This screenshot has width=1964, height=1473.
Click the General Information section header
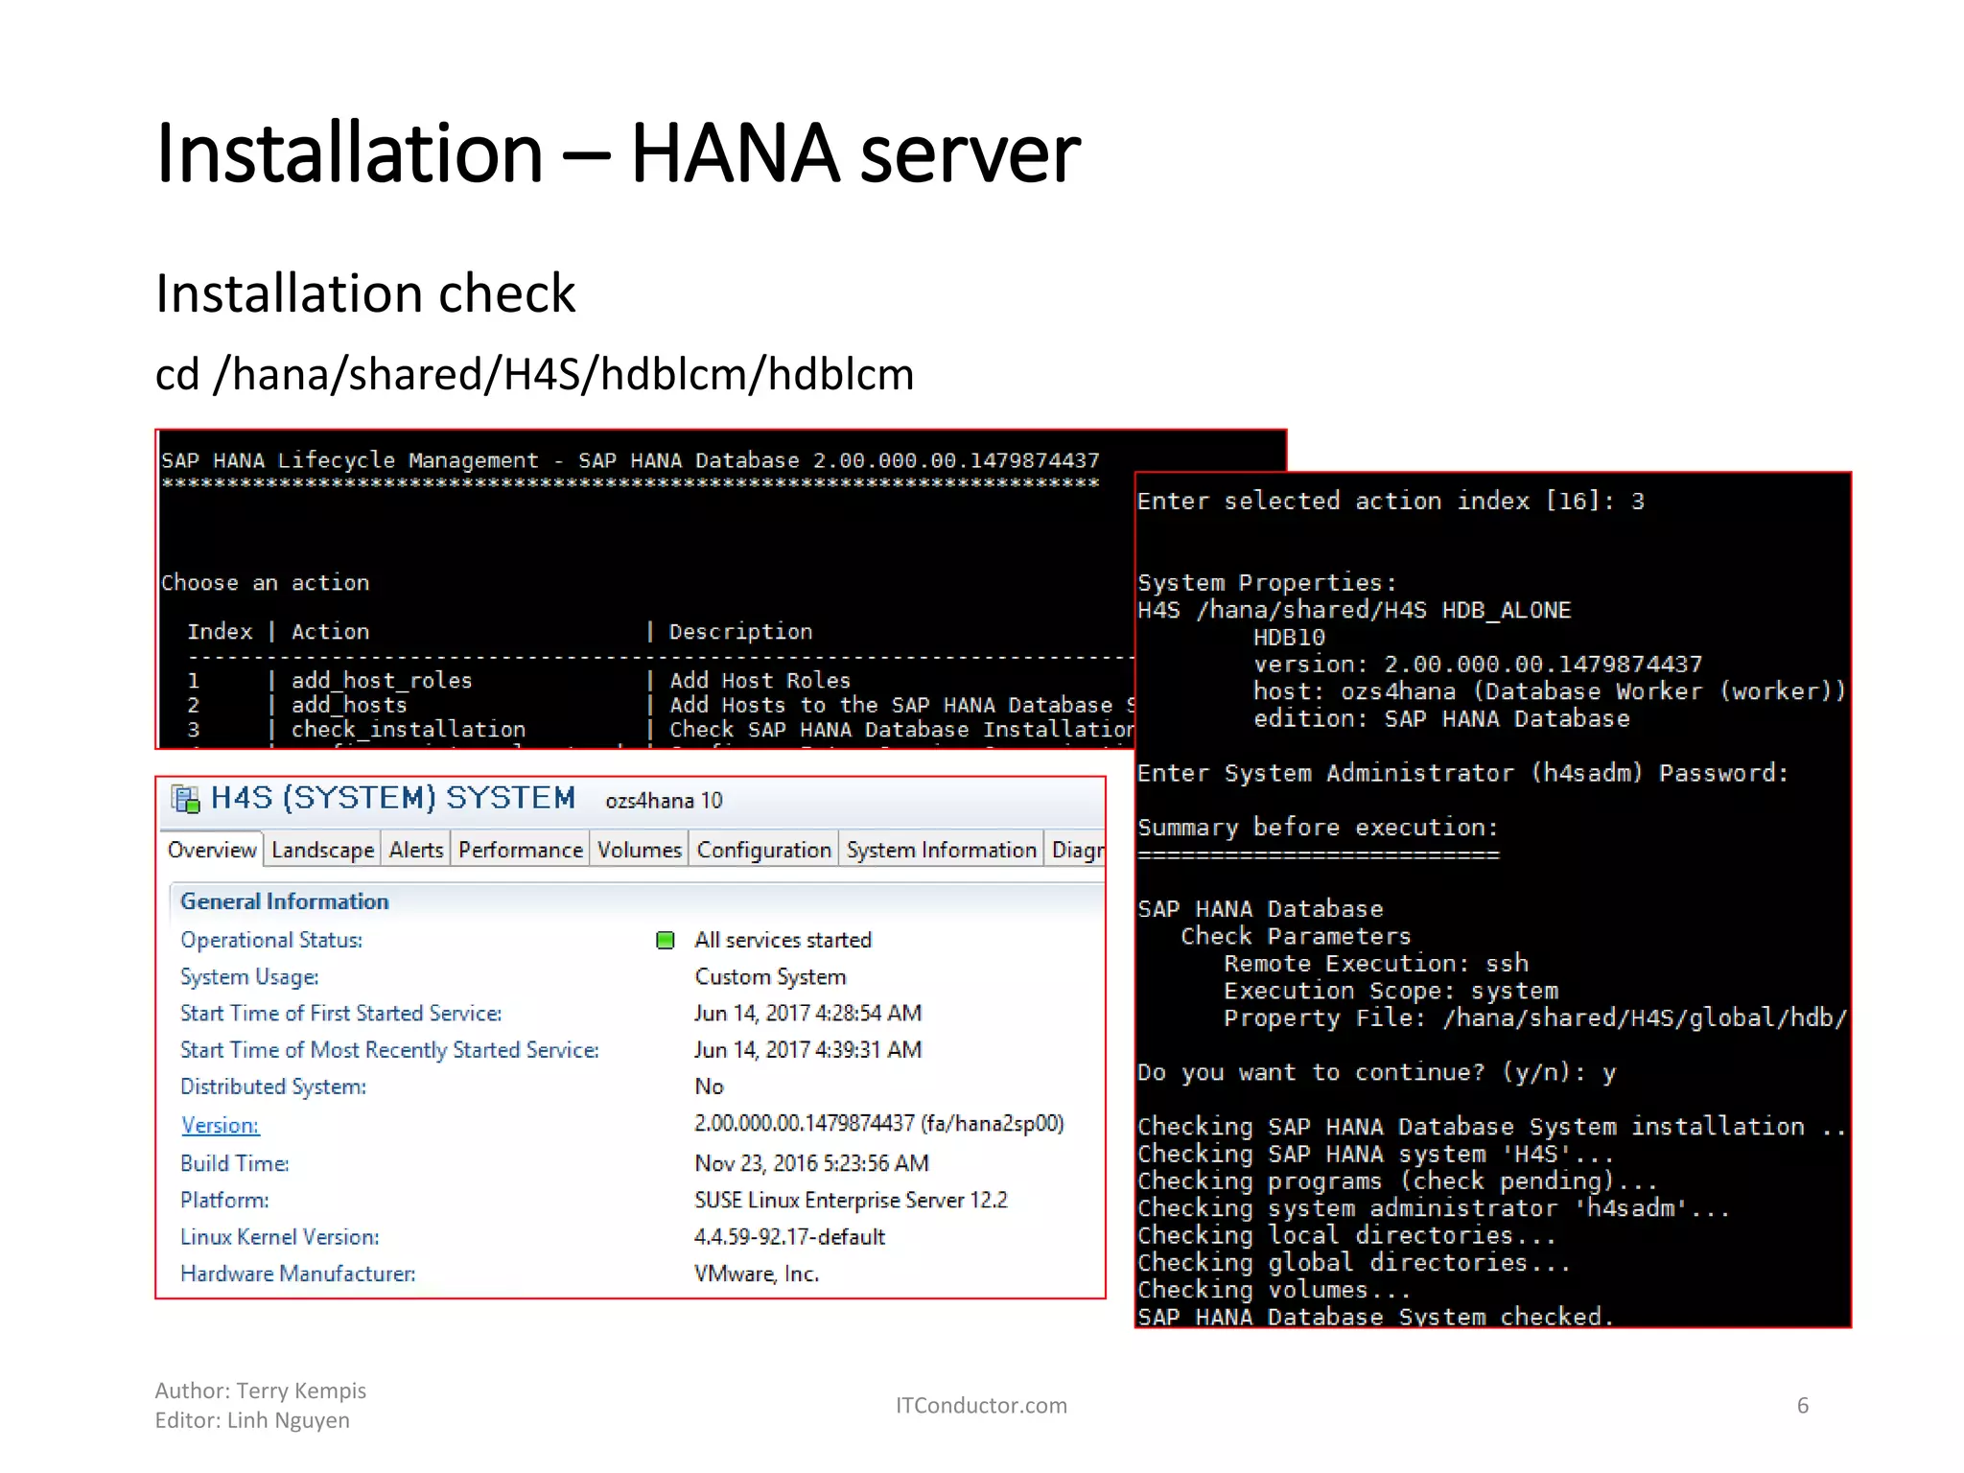284,901
